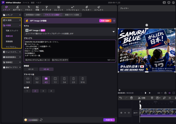
Task: Choose 16:9 aspect ratio
Action: point(28,80)
